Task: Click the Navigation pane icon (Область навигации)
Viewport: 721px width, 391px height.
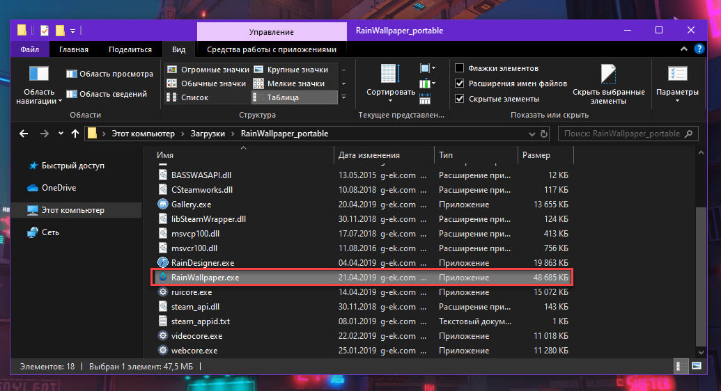Action: click(38, 74)
